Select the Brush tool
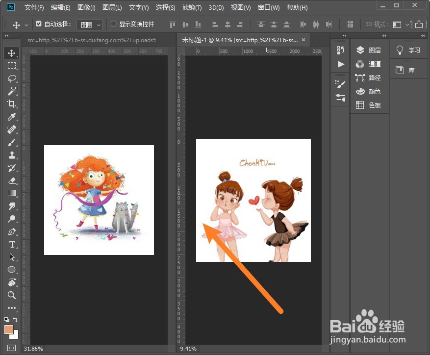Screen dimensions: 430x355 (x=11, y=142)
